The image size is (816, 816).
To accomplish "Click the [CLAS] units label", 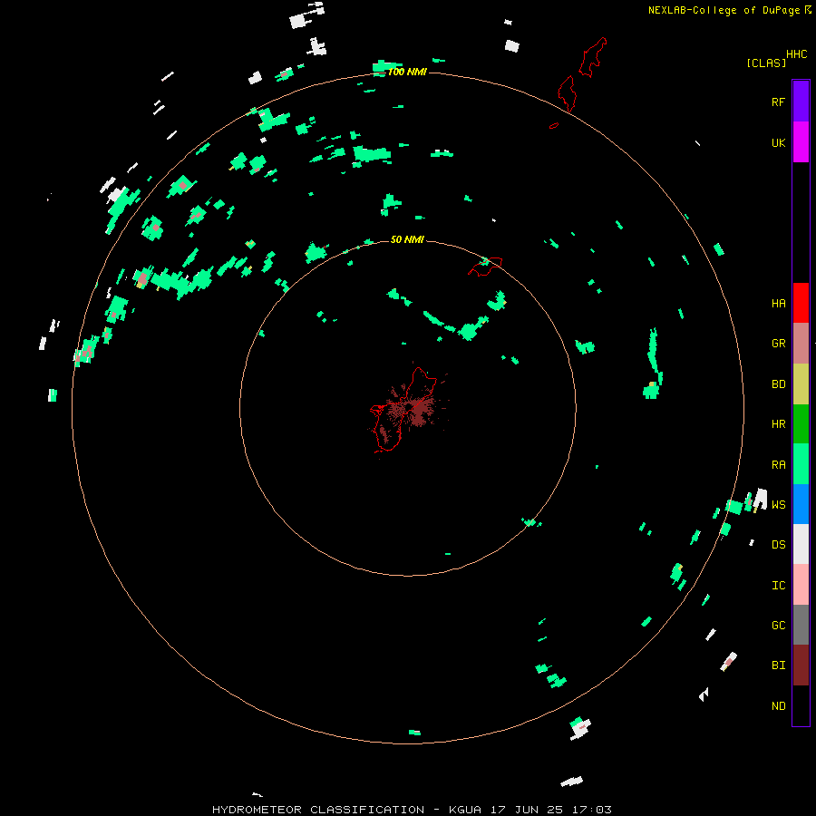I will pos(765,63).
